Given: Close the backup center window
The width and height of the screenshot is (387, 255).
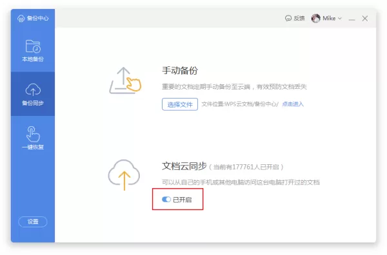Looking at the screenshot, I should click(x=365, y=19).
